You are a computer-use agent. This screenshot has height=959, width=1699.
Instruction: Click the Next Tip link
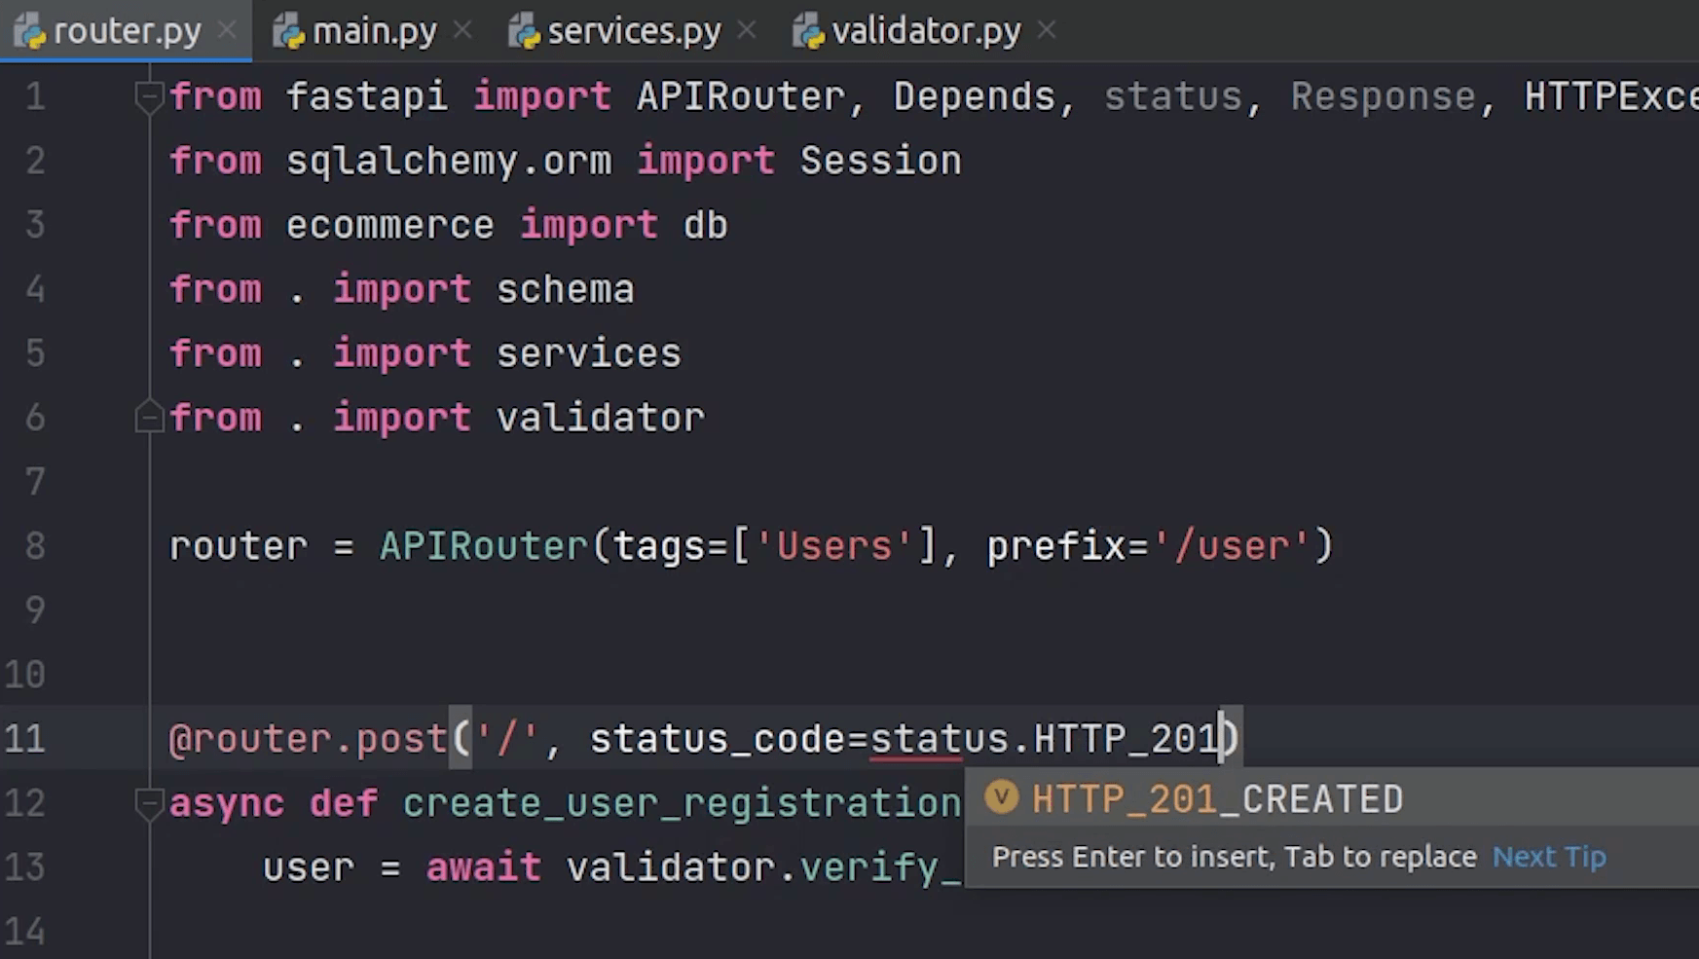[x=1549, y=857]
